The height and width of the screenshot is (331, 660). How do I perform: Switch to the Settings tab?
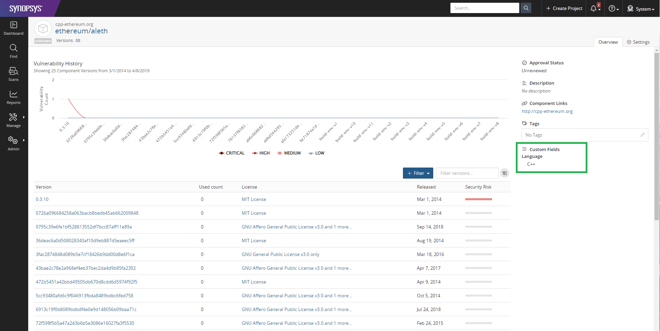(x=638, y=42)
